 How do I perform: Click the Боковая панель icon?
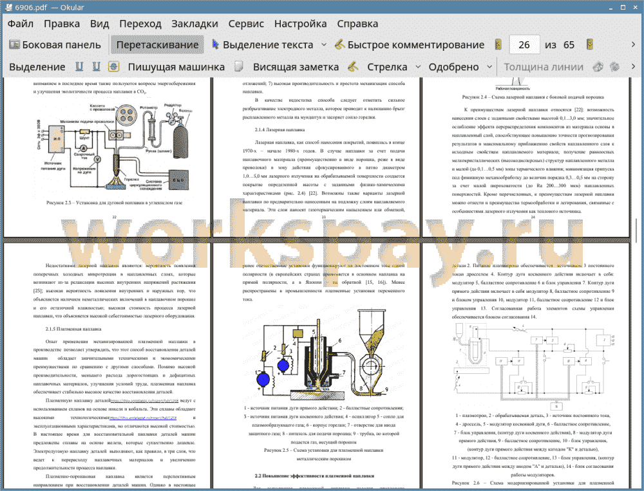14,44
